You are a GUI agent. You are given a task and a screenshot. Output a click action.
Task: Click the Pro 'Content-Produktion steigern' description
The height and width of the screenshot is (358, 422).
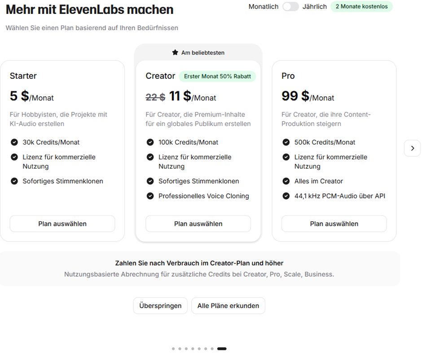click(x=326, y=119)
